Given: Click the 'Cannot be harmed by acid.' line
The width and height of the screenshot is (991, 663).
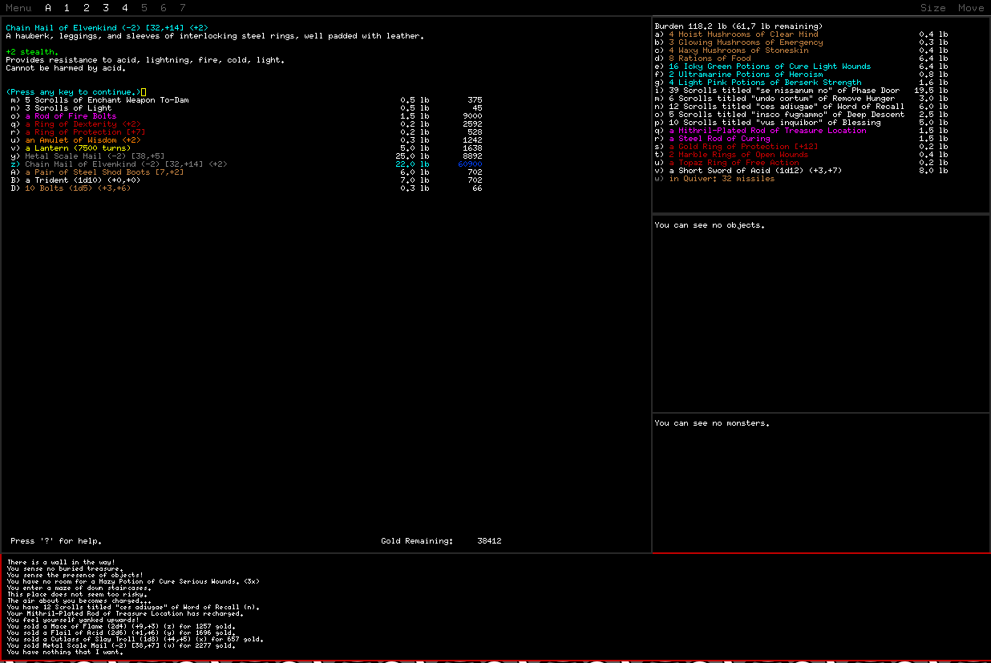Looking at the screenshot, I should point(66,68).
